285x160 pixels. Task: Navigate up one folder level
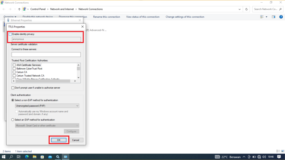(19, 9)
